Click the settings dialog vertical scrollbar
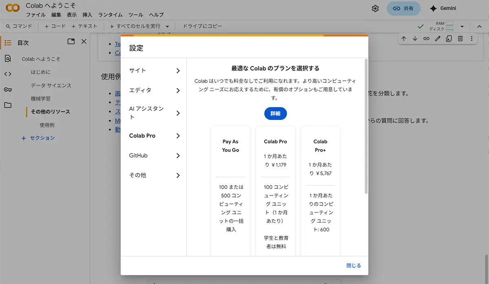Image resolution: width=489 pixels, height=284 pixels. 366,126
